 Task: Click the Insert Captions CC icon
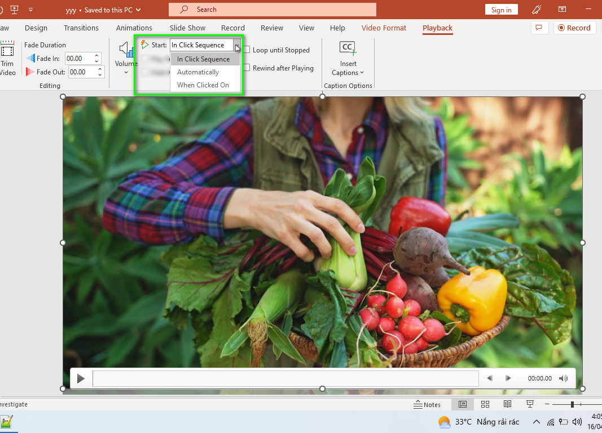(348, 48)
